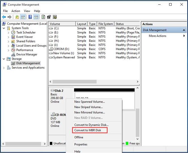The image size is (188, 153).
Task: Click the Task Scheduler clock icon
Action: tap(13, 33)
